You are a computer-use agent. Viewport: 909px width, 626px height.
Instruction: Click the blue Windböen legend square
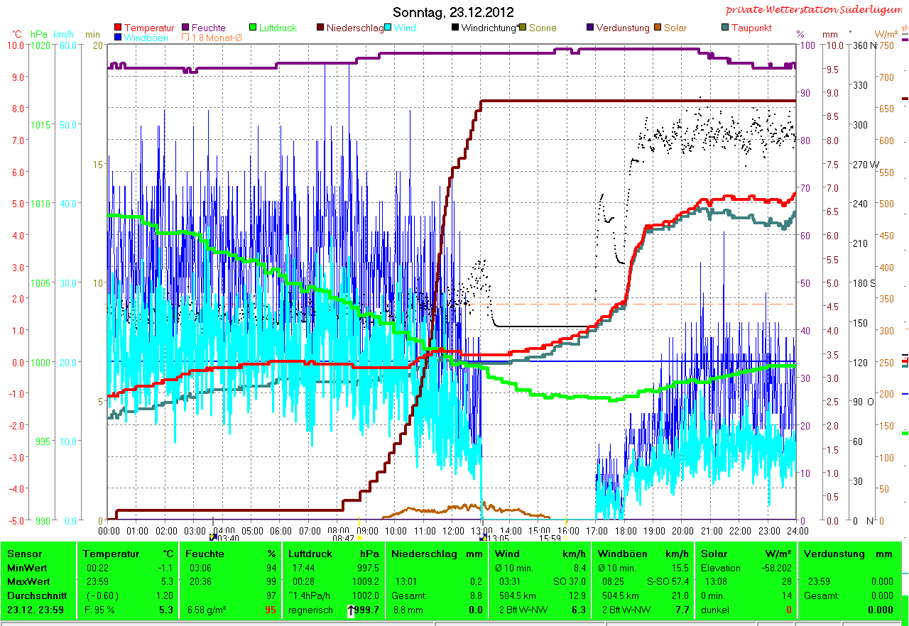pos(118,38)
